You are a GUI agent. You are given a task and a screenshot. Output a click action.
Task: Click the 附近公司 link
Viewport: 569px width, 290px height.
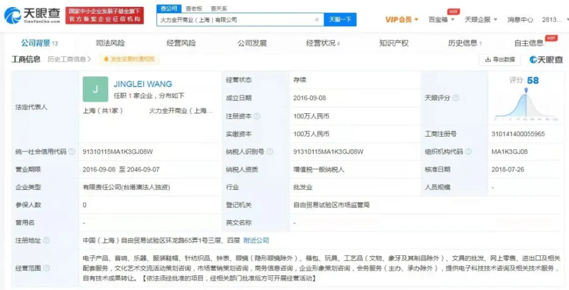point(256,240)
